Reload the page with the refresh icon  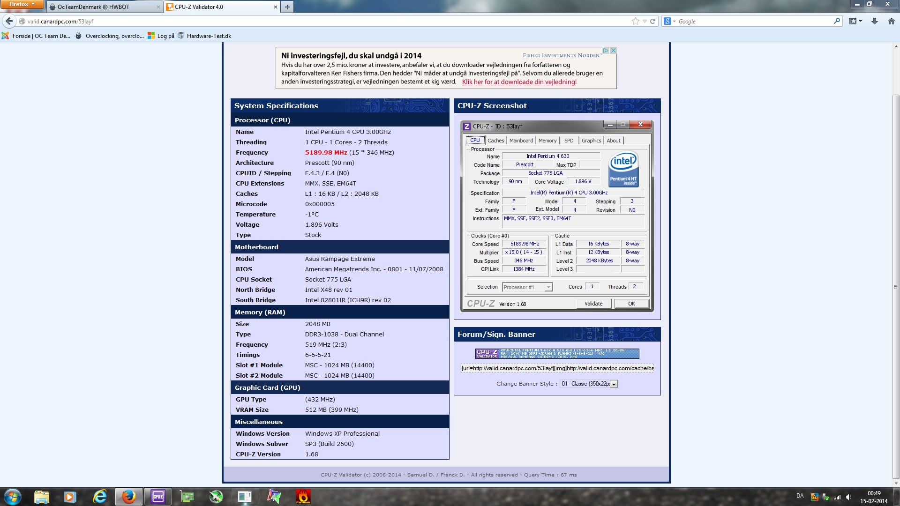click(x=652, y=21)
